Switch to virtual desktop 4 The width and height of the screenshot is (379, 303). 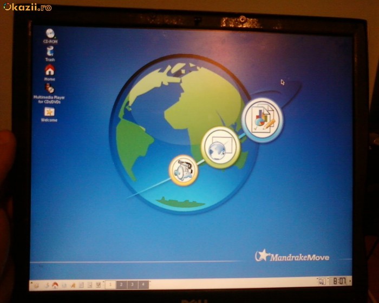[143, 285]
